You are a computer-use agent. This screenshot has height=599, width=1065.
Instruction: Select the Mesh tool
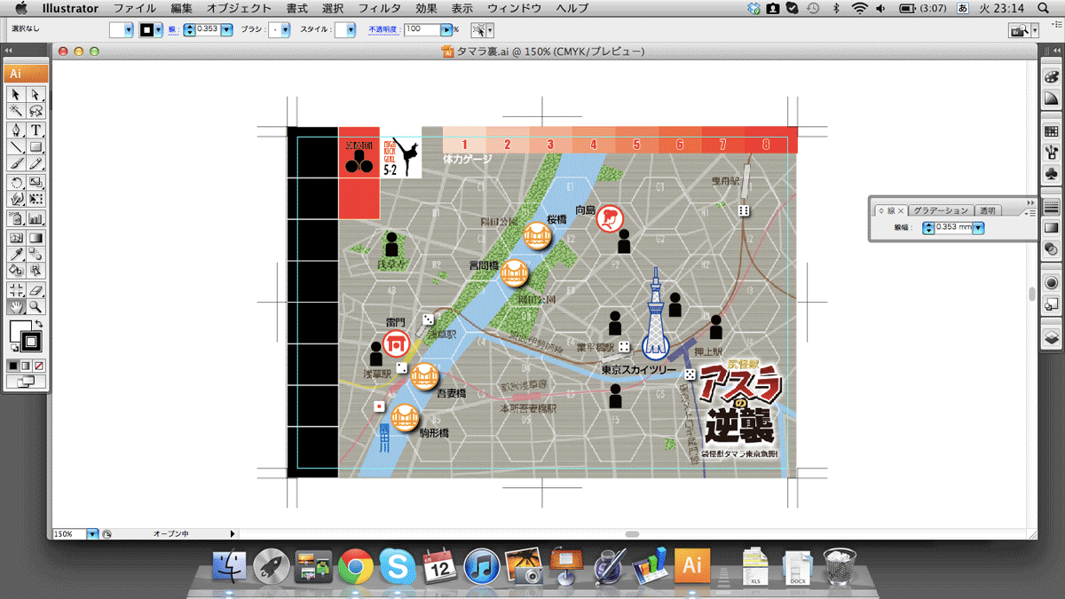[17, 237]
